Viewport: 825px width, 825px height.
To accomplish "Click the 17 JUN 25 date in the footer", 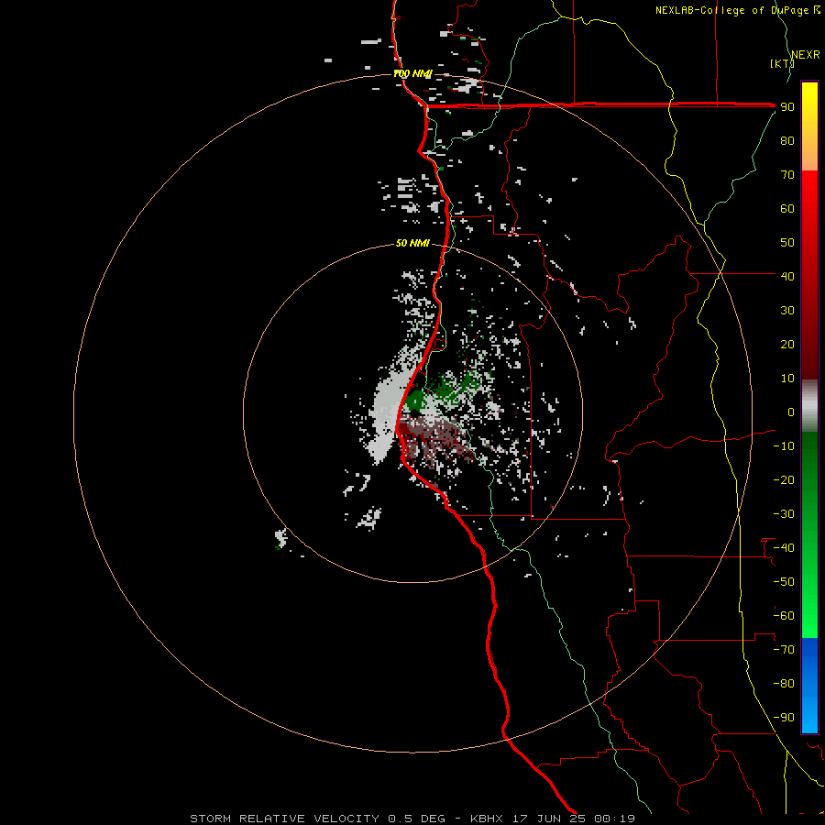I will 549,819.
